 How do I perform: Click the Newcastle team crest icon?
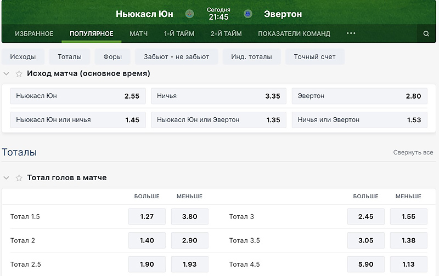pos(189,14)
